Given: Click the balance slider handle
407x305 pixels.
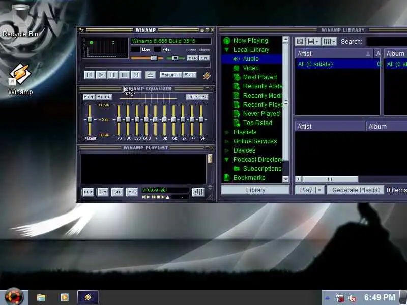Looking at the screenshot, I should [x=176, y=58].
